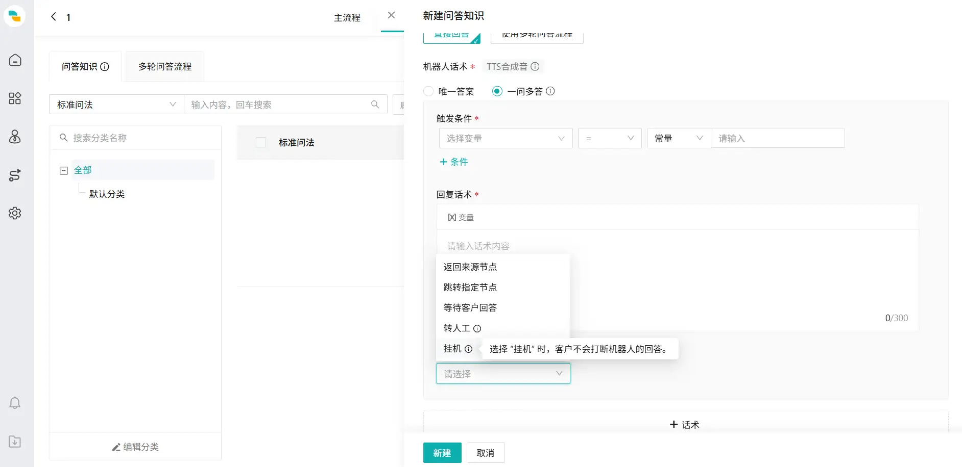The height and width of the screenshot is (467, 962).
Task: Choose 返回来源节点 from dropdown list
Action: pos(503,267)
